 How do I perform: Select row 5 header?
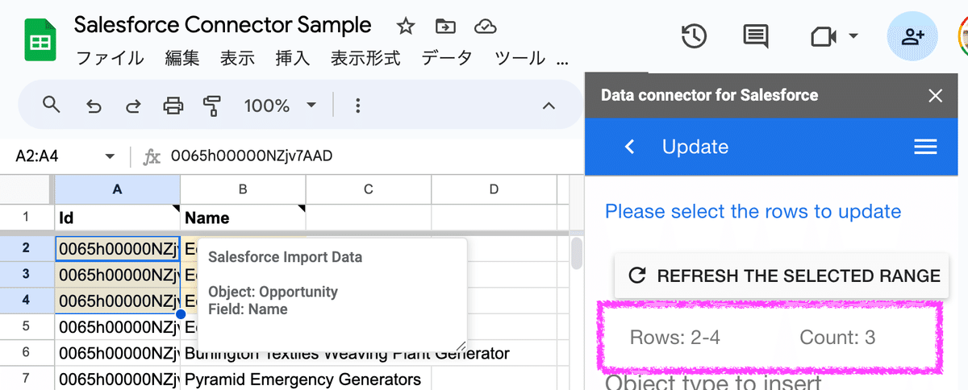pos(27,327)
